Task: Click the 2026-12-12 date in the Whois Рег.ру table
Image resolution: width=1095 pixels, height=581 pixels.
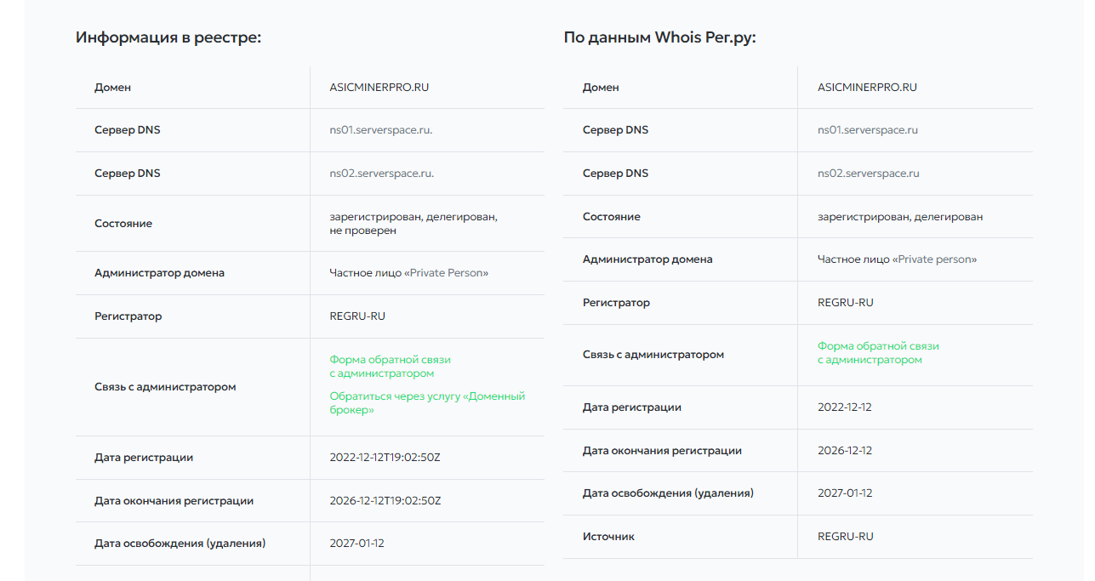Action: click(844, 451)
